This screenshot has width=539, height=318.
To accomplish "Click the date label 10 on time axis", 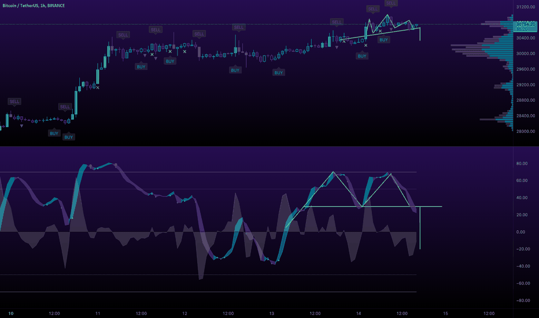I will pyautogui.click(x=11, y=313).
